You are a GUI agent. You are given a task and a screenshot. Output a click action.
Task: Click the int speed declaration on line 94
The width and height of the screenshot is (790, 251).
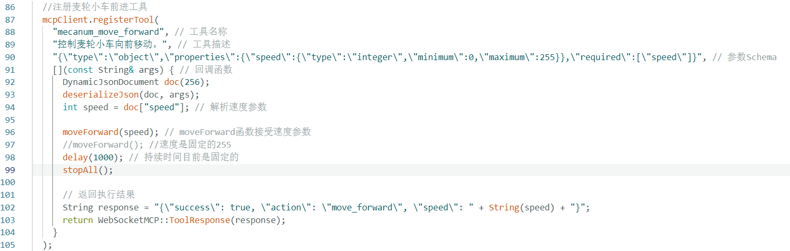click(83, 107)
